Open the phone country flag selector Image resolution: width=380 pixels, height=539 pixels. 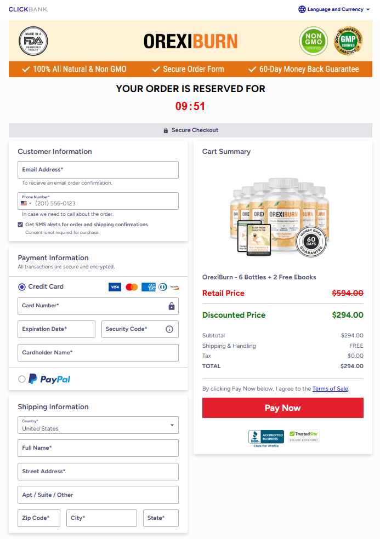[x=26, y=203]
